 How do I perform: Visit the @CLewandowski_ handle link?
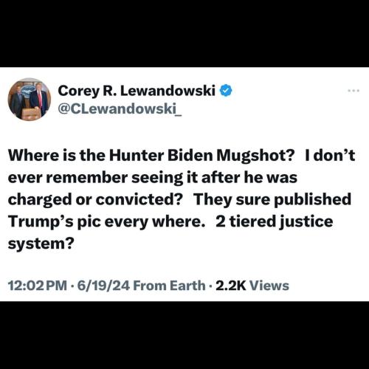point(120,108)
